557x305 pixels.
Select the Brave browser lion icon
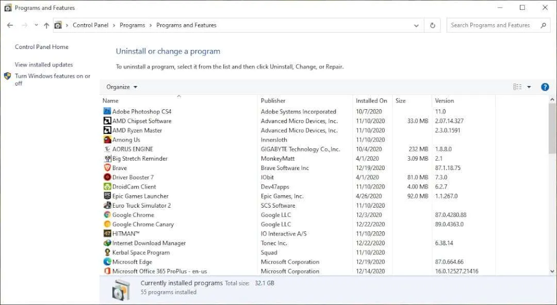pyautogui.click(x=107, y=167)
